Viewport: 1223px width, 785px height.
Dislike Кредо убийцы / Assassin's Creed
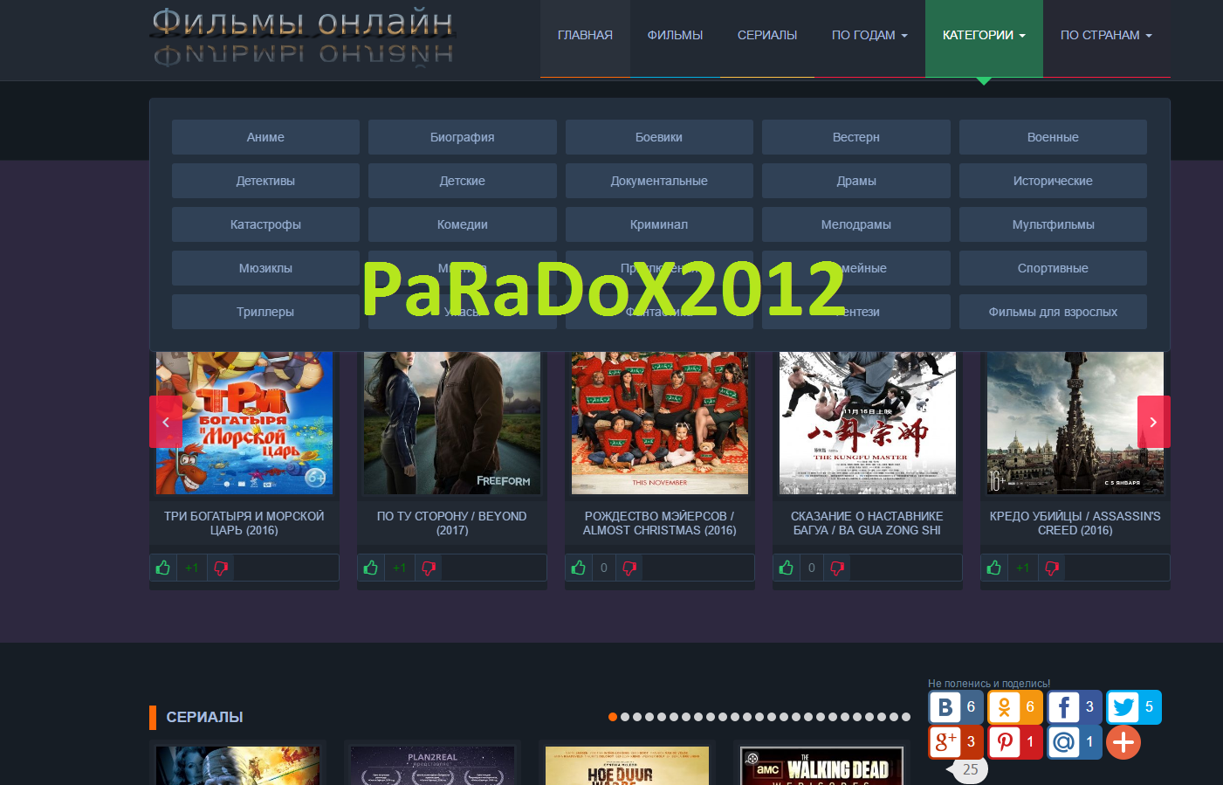point(1052,568)
